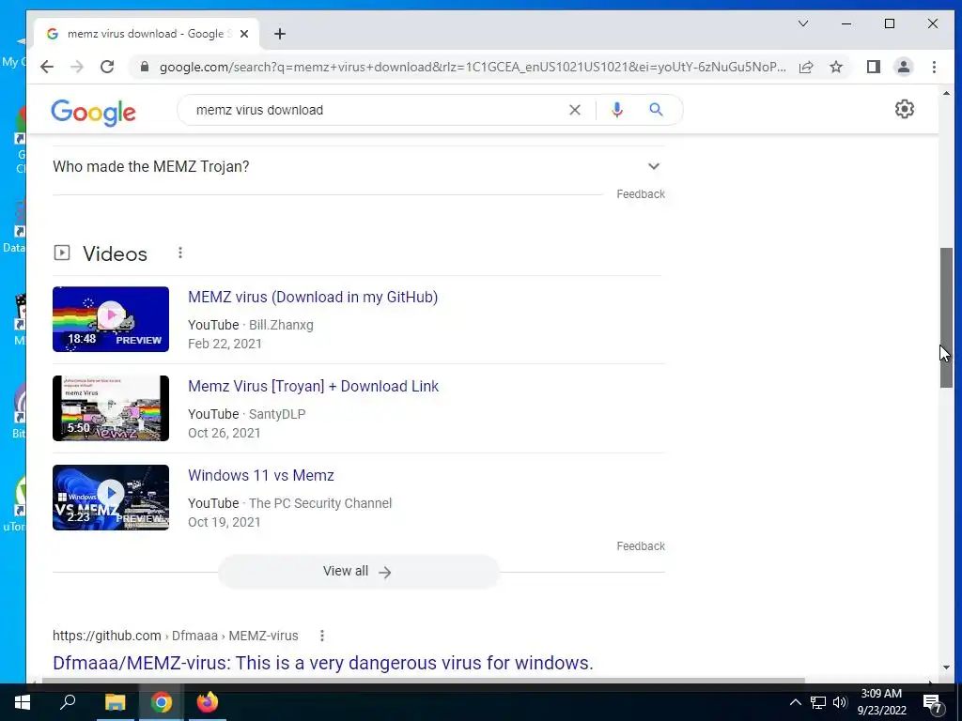Select the memz virus download tab
This screenshot has width=962, height=721.
click(x=146, y=34)
